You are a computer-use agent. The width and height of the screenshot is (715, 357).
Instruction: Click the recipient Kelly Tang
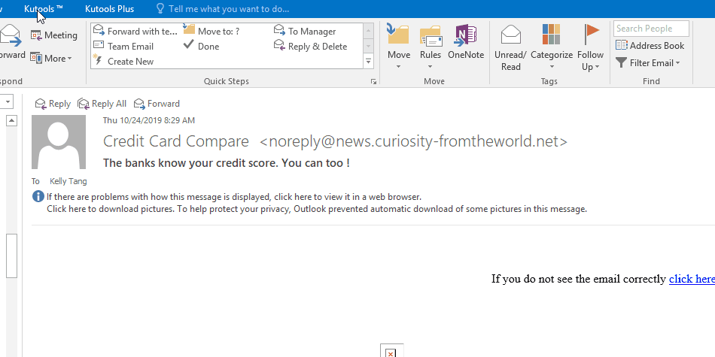click(68, 181)
